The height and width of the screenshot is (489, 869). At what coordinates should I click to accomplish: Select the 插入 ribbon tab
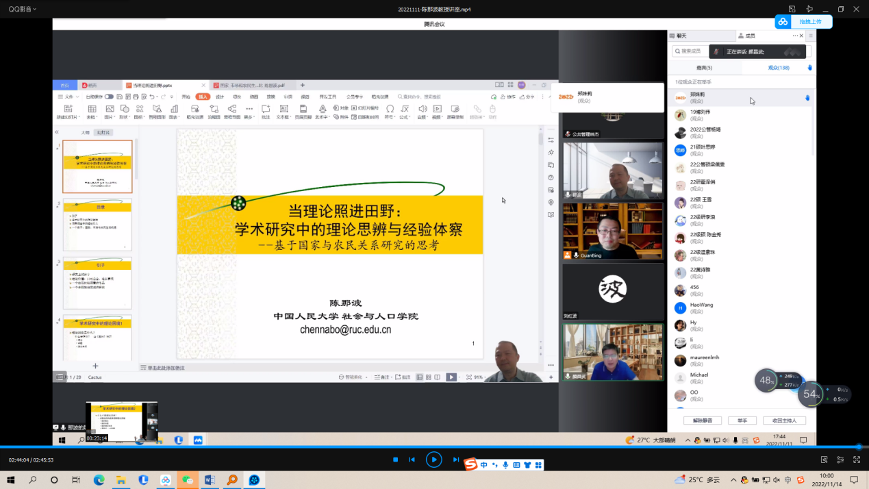pos(203,97)
